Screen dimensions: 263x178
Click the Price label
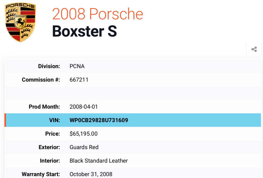(53, 134)
